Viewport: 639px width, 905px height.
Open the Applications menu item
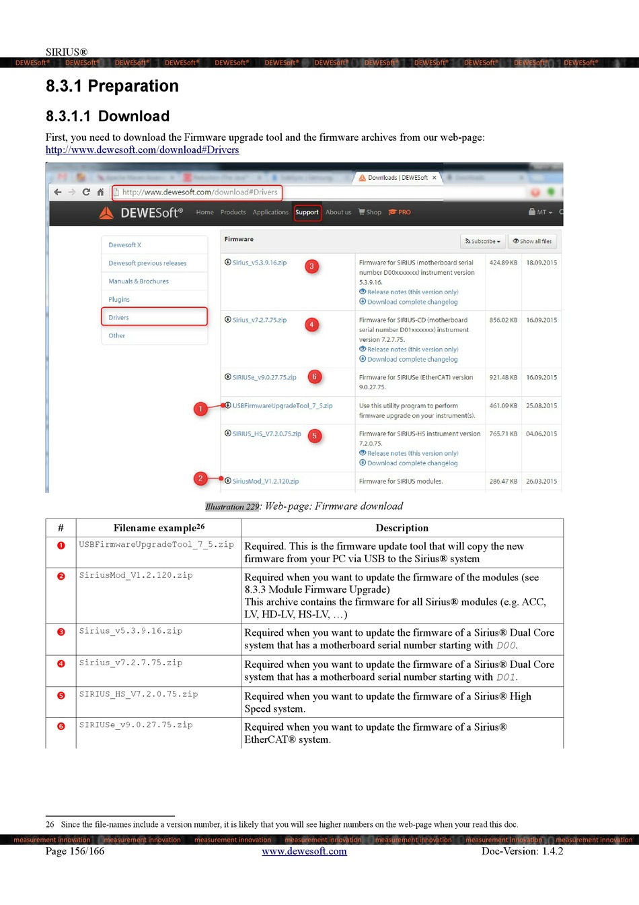coord(270,212)
